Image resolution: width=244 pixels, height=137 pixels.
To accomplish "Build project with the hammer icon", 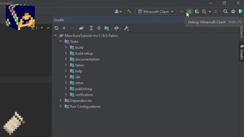I will coord(129,11).
